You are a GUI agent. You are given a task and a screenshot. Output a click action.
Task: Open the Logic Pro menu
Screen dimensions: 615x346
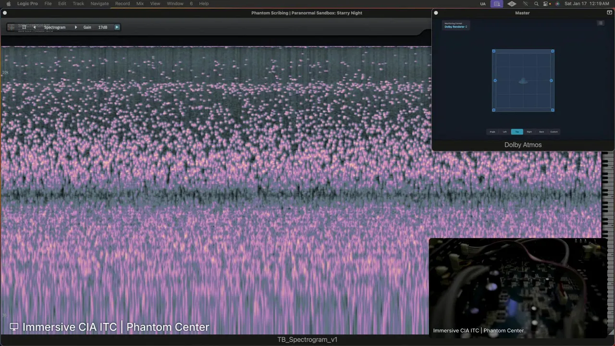click(x=27, y=3)
